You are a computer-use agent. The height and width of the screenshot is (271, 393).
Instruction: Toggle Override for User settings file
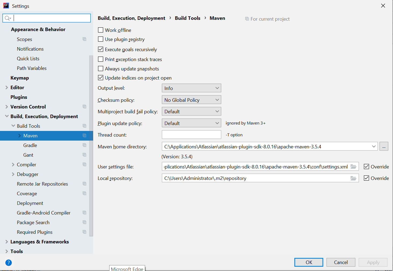(366, 167)
